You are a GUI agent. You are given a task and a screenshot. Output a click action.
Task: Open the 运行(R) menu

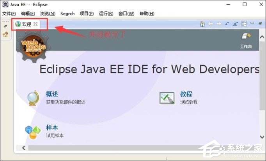pos(106,14)
